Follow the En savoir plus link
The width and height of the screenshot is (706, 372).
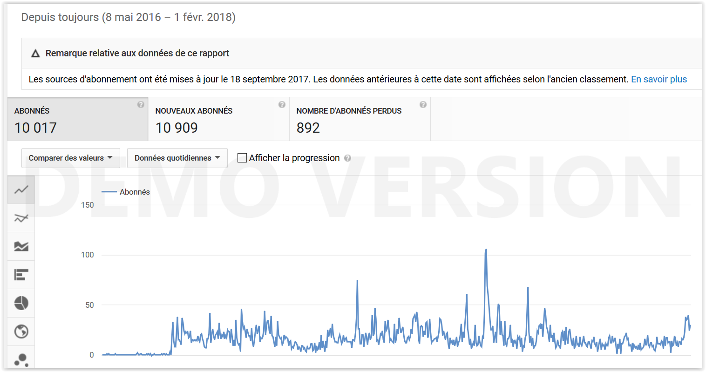point(659,79)
